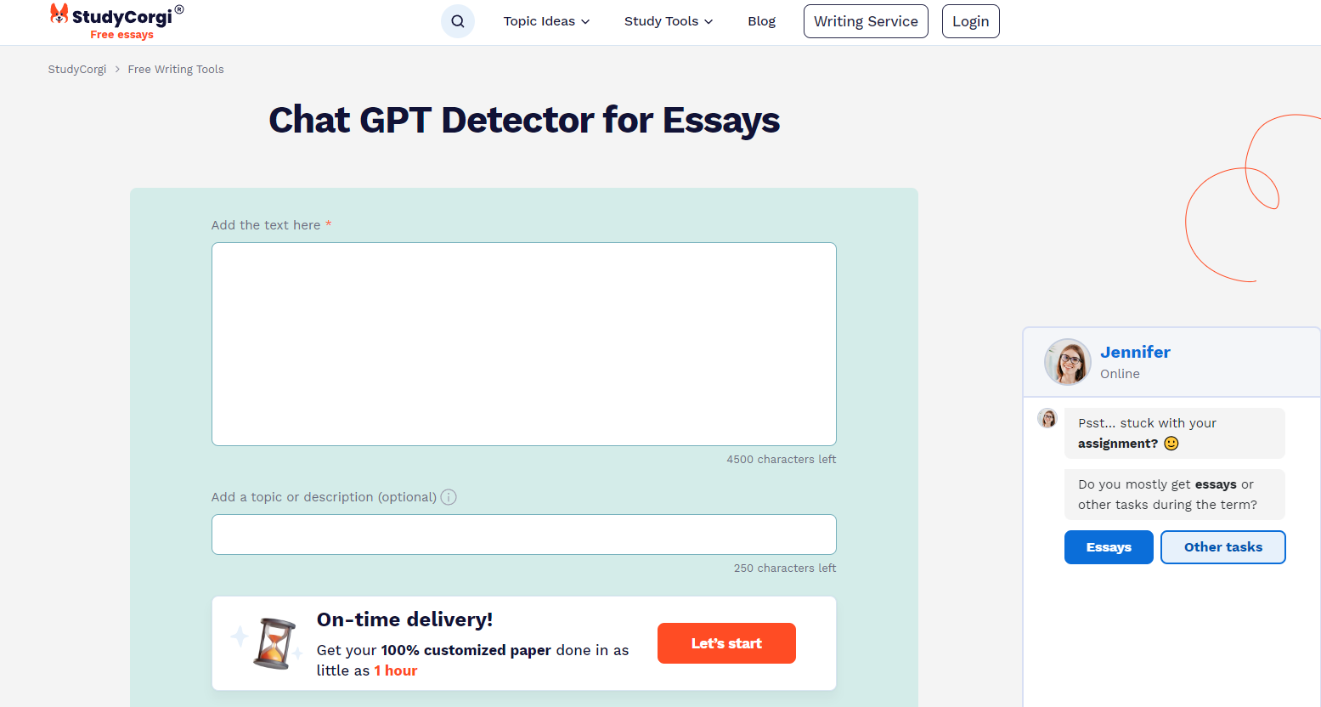Click the Let's start button
The height and width of the screenshot is (707, 1321).
pos(726,643)
